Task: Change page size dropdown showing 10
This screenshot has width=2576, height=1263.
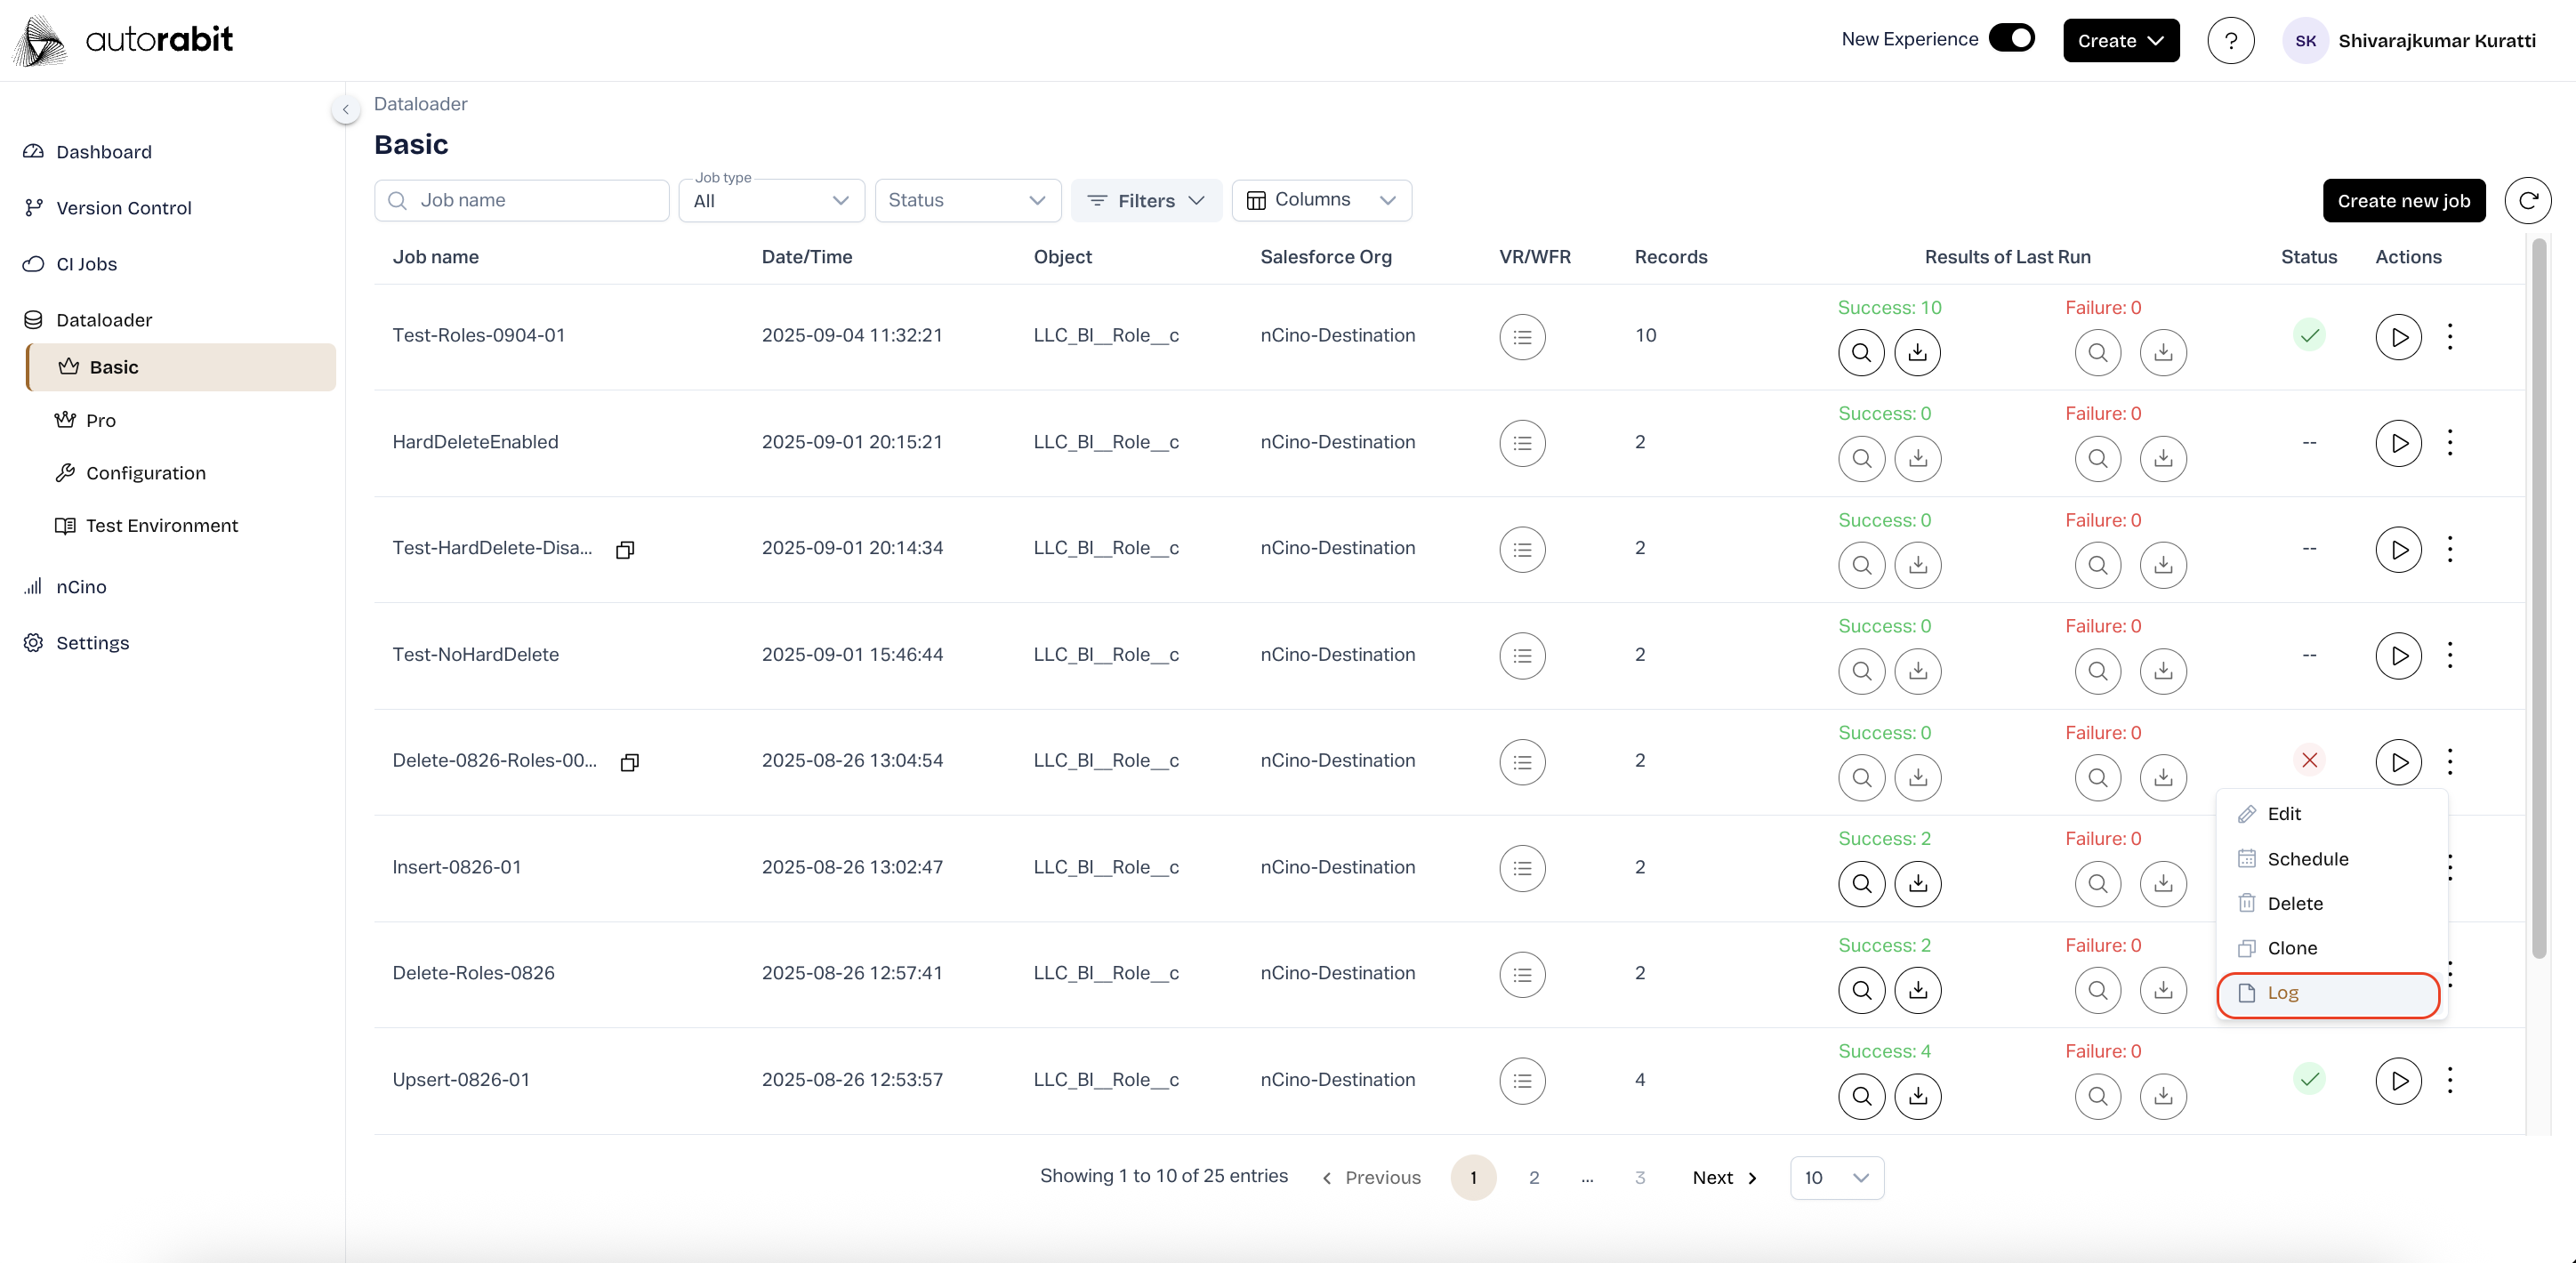Action: [x=1836, y=1178]
